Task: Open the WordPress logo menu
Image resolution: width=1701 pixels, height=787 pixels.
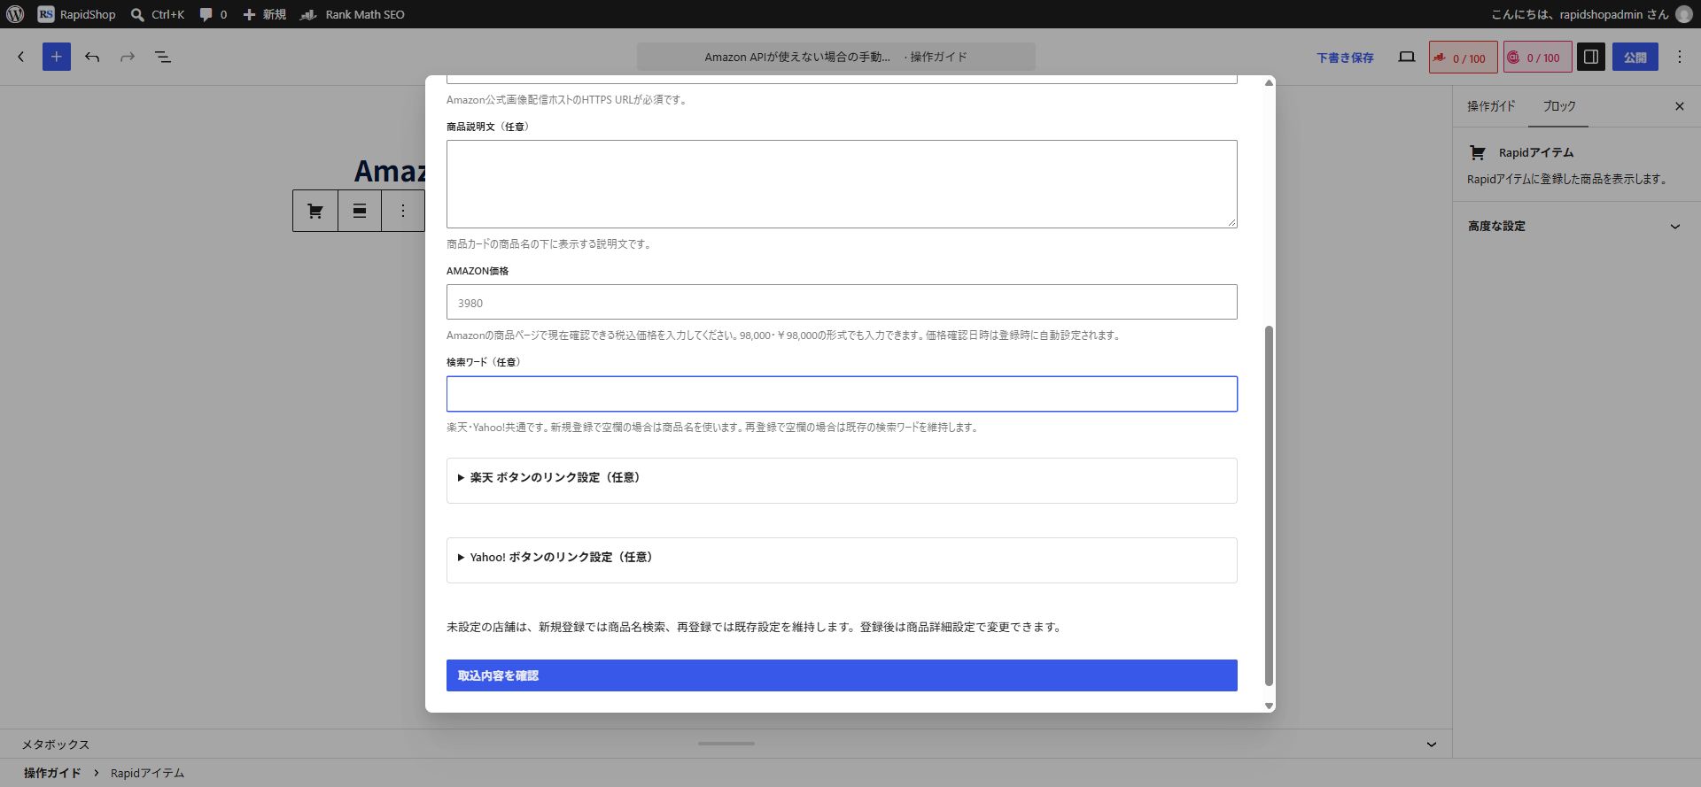Action: point(15,14)
